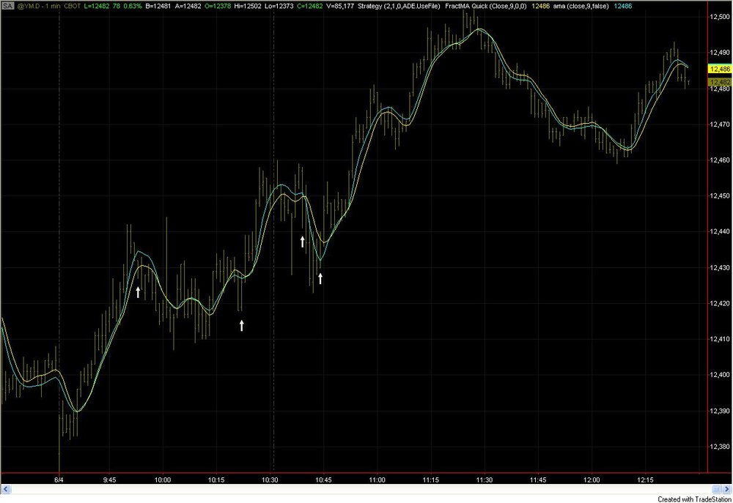
Task: Select the white arrow near 10:39
Action: [x=303, y=242]
